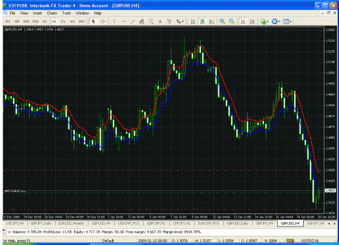
Task: Click the Templates icon
Action: 286,21
